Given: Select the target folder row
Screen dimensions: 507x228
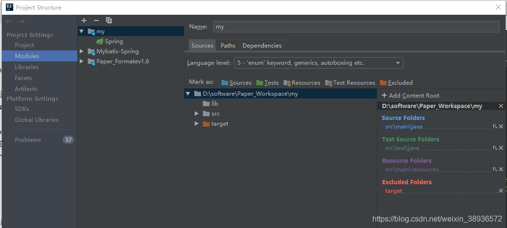Looking at the screenshot, I should coord(280,123).
